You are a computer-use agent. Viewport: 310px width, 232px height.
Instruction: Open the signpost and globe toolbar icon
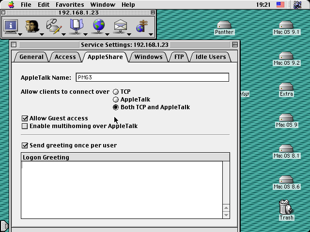tap(142, 26)
